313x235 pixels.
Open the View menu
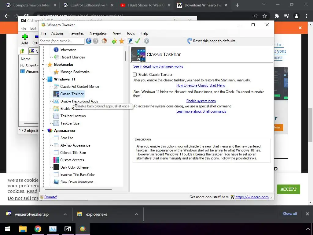117,33
